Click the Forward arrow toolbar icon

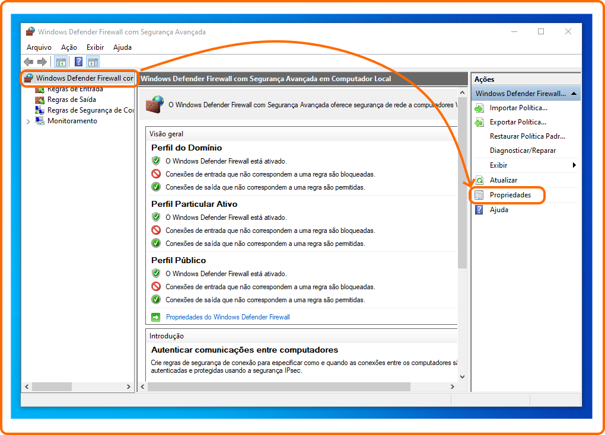click(x=42, y=62)
